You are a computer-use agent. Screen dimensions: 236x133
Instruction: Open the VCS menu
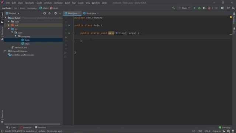tap(88, 3)
